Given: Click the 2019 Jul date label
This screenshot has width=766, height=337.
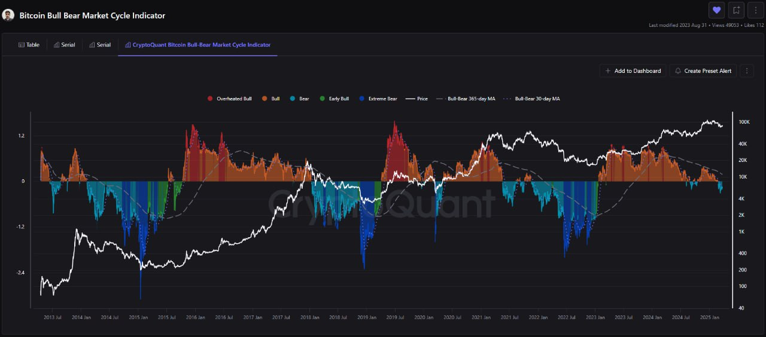Looking at the screenshot, I should click(394, 318).
